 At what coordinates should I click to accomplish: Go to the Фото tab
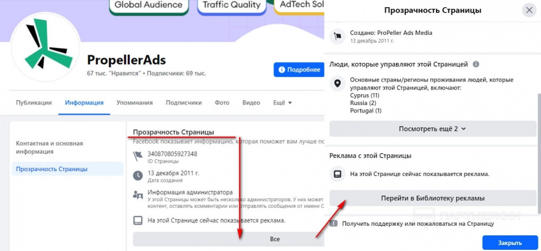[222, 103]
